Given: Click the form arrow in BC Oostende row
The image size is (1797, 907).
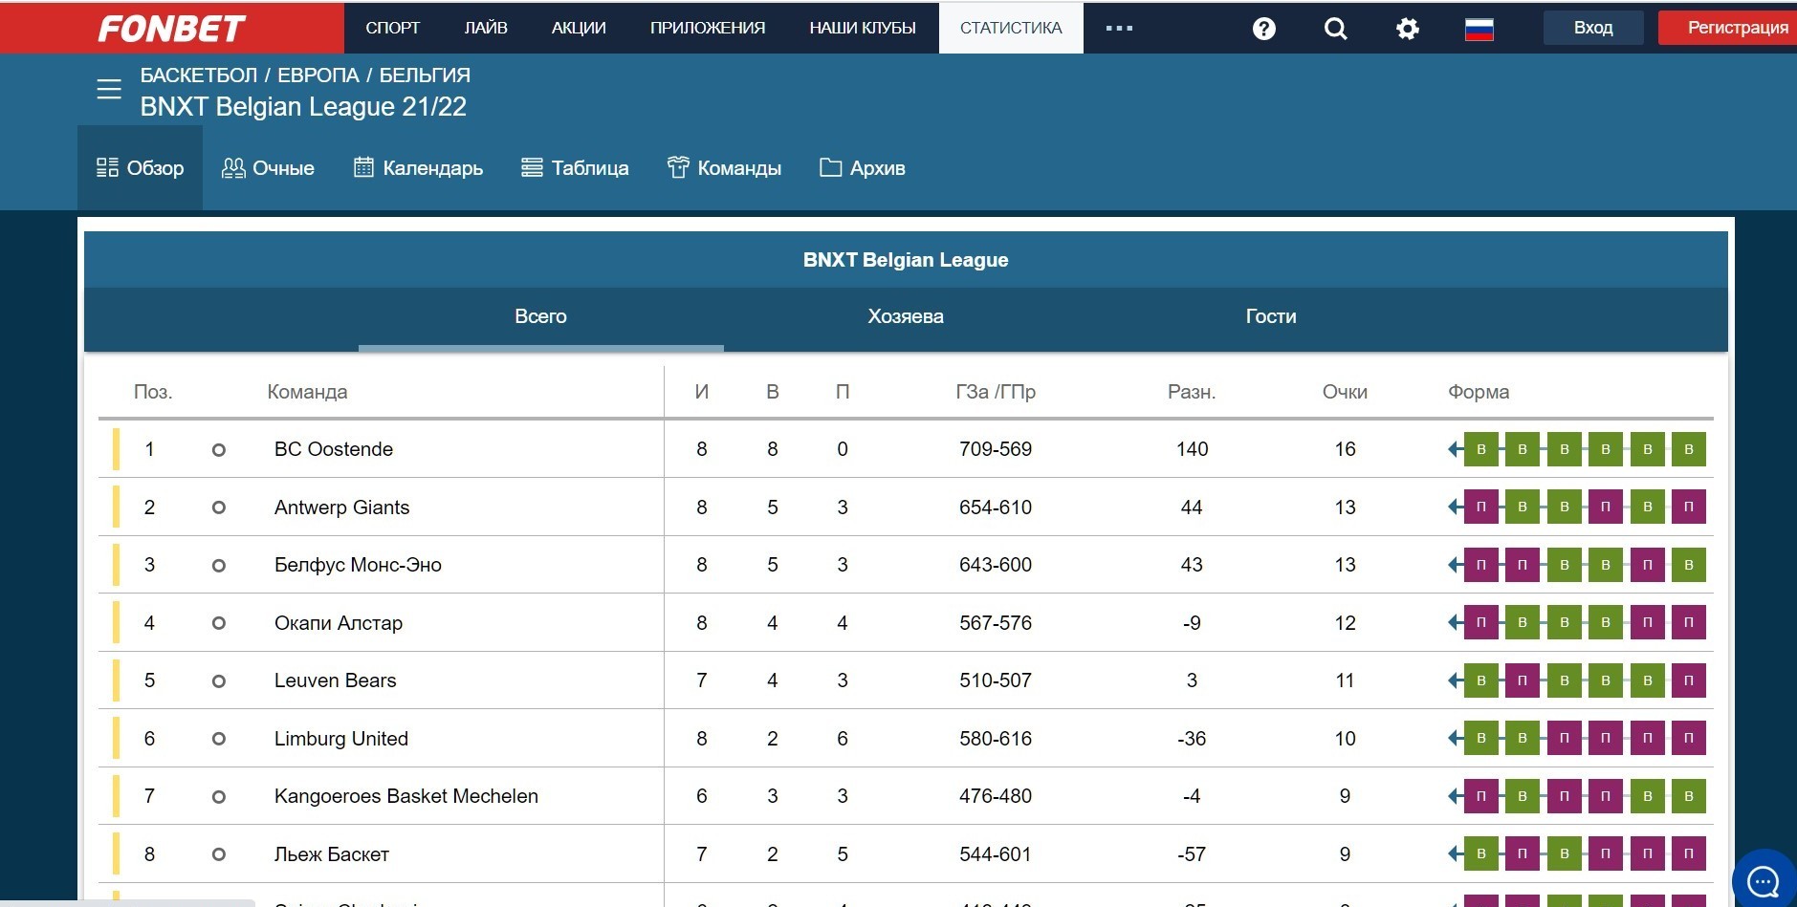Looking at the screenshot, I should 1455,449.
